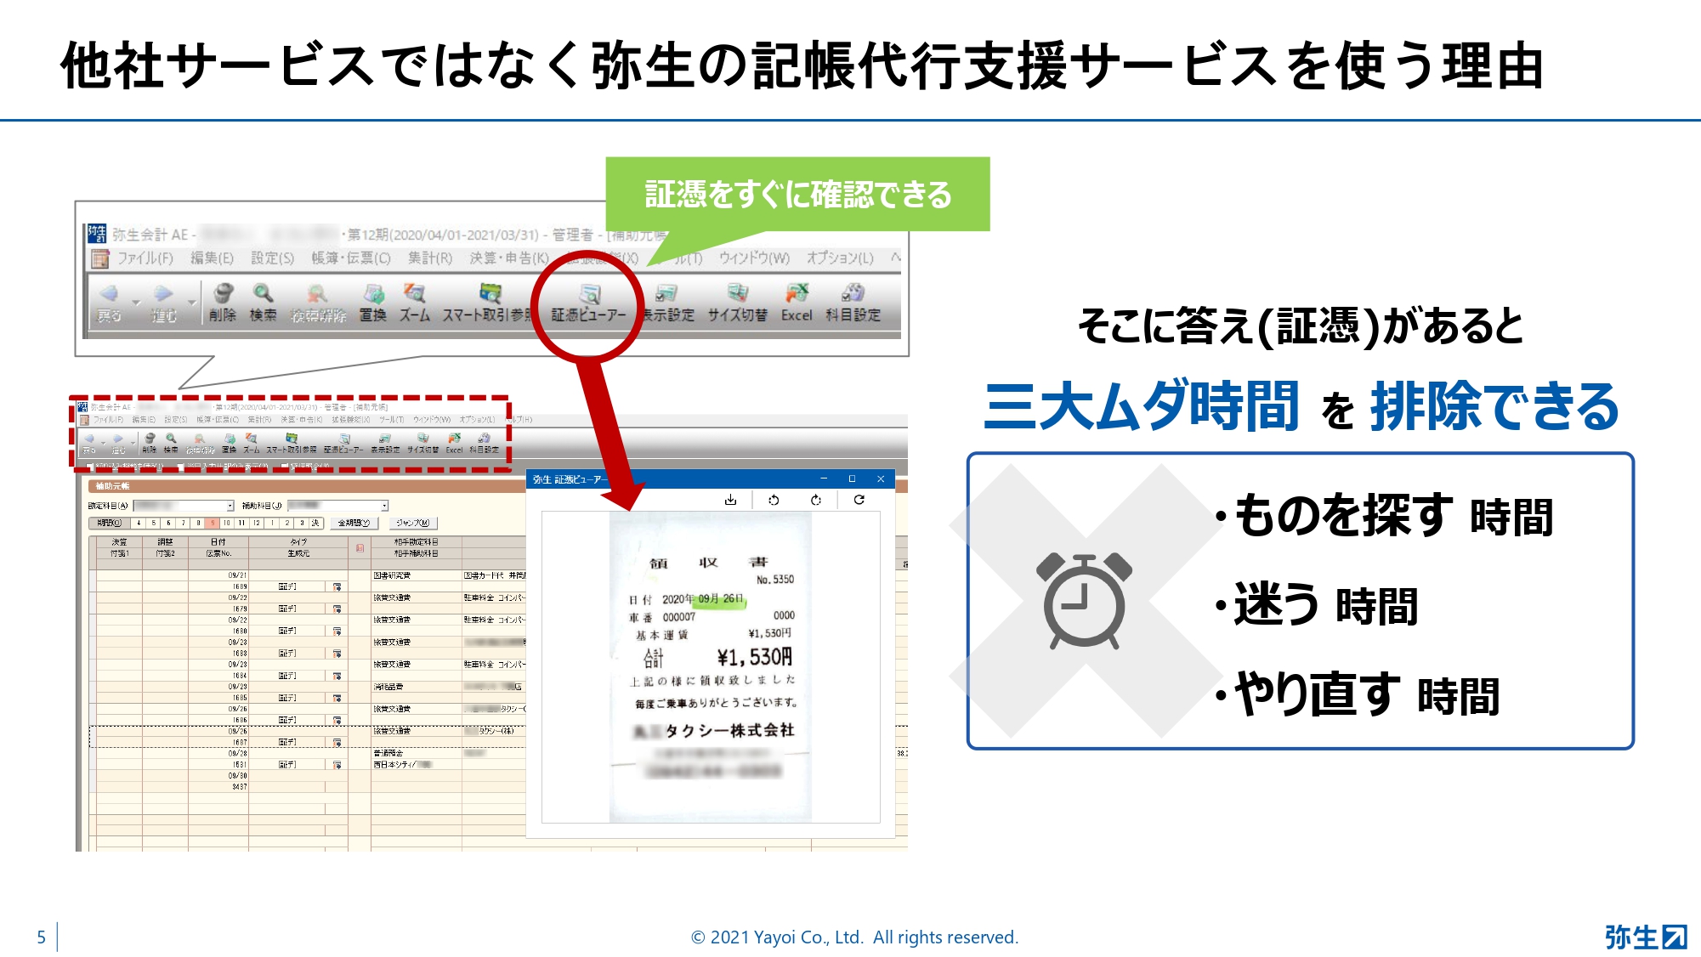Maximize the 証憑ビューアー window

[x=852, y=479]
